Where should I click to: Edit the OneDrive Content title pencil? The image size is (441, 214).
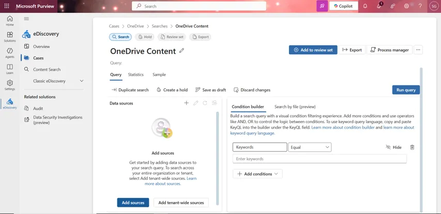pyautogui.click(x=181, y=51)
